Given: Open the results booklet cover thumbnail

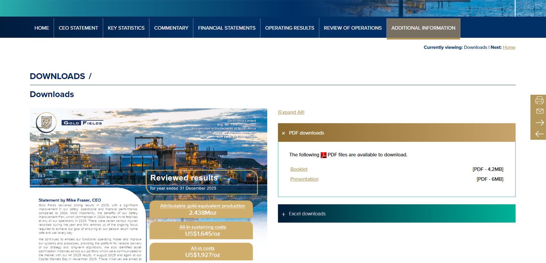Looking at the screenshot, I should pyautogui.click(x=148, y=185).
